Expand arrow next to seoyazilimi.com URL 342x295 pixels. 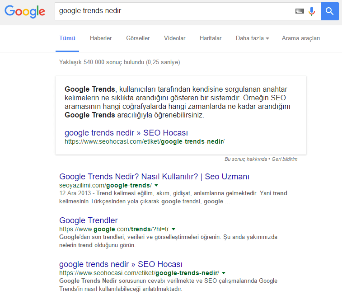click(156, 186)
